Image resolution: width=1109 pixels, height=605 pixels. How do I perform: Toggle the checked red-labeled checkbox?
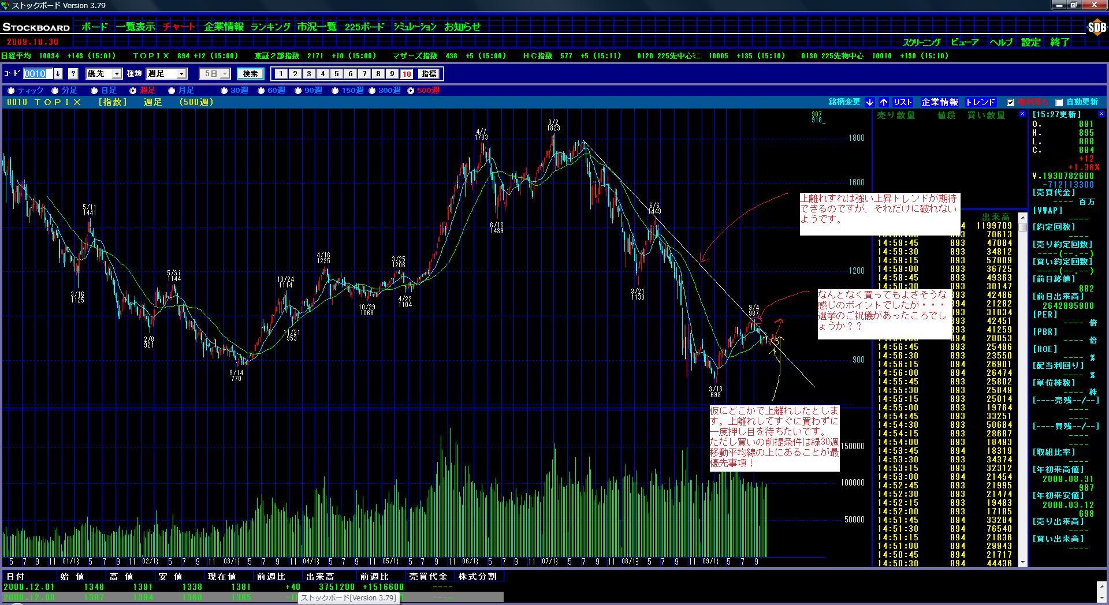[x=1010, y=103]
